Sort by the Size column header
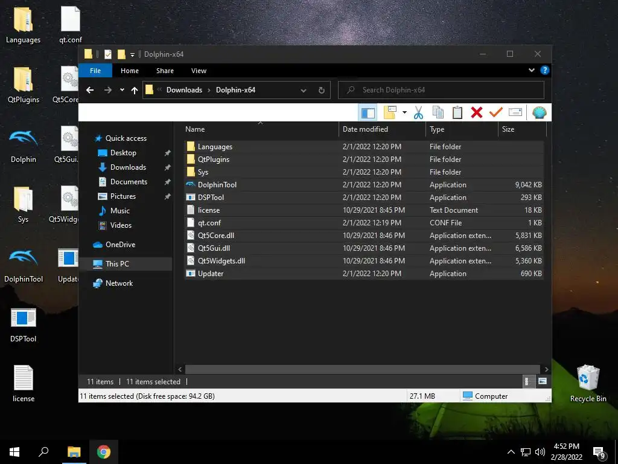 tap(522, 129)
